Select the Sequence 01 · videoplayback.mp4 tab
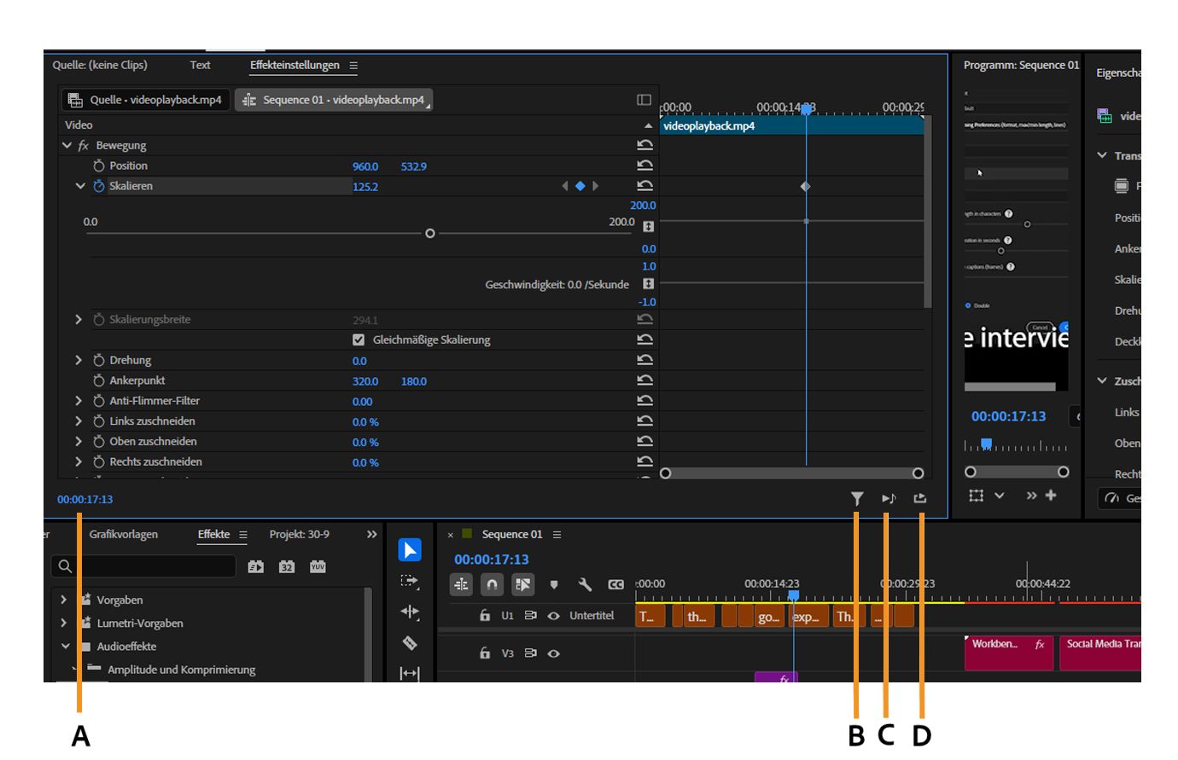Image resolution: width=1178 pixels, height=760 pixels. (334, 100)
